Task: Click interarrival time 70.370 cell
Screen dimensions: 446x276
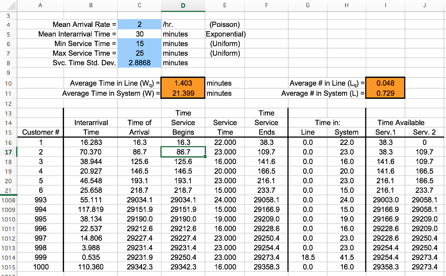Action: point(91,152)
